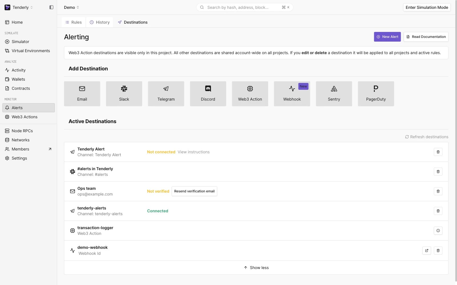
Task: Click the telegram icon of tenderly-alerts row
Action: coord(73,211)
